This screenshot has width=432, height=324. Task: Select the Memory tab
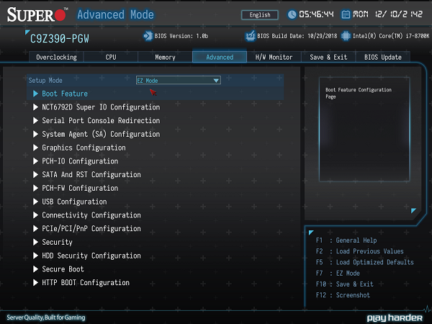(165, 57)
